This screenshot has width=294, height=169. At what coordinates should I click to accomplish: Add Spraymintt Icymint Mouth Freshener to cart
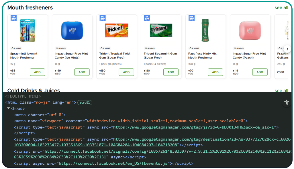point(37,72)
